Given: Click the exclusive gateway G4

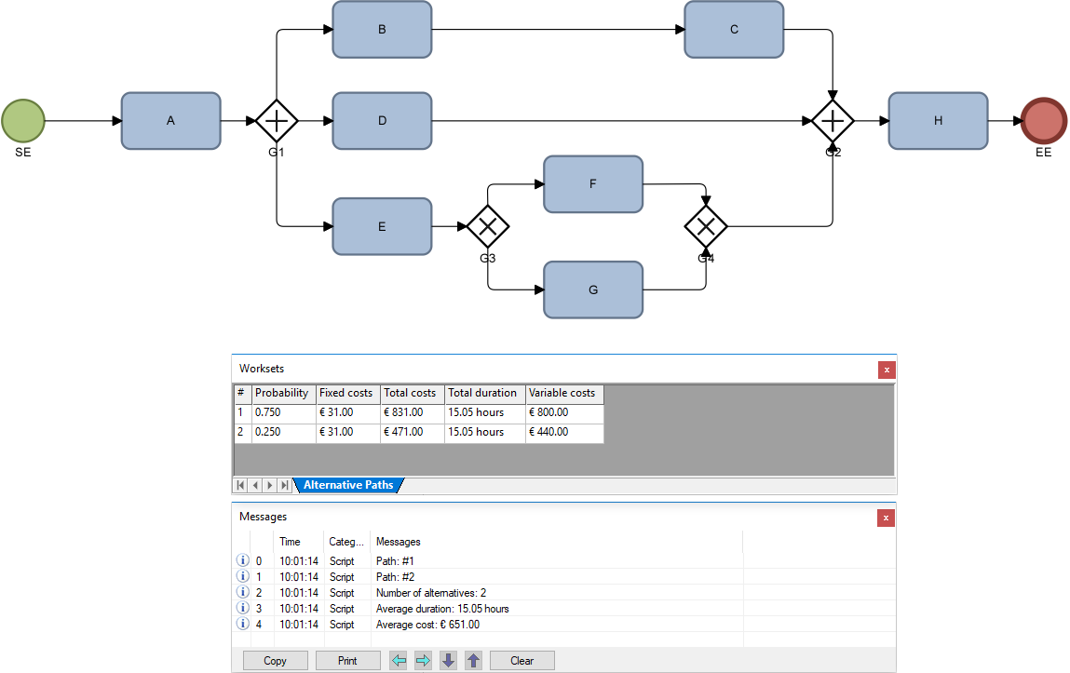Looking at the screenshot, I should tap(706, 226).
